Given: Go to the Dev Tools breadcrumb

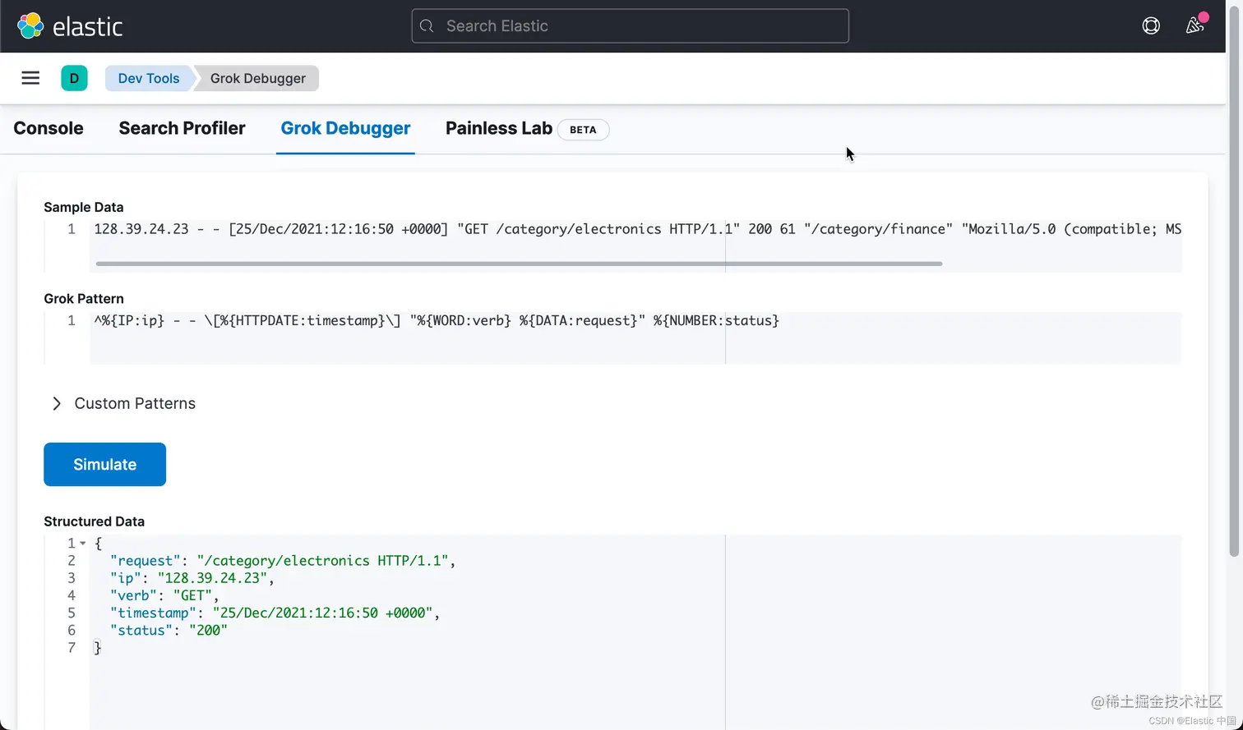Looking at the screenshot, I should tap(149, 78).
